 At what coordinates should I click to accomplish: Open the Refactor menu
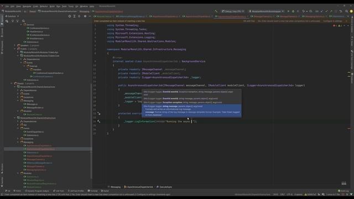[x=44, y=6]
